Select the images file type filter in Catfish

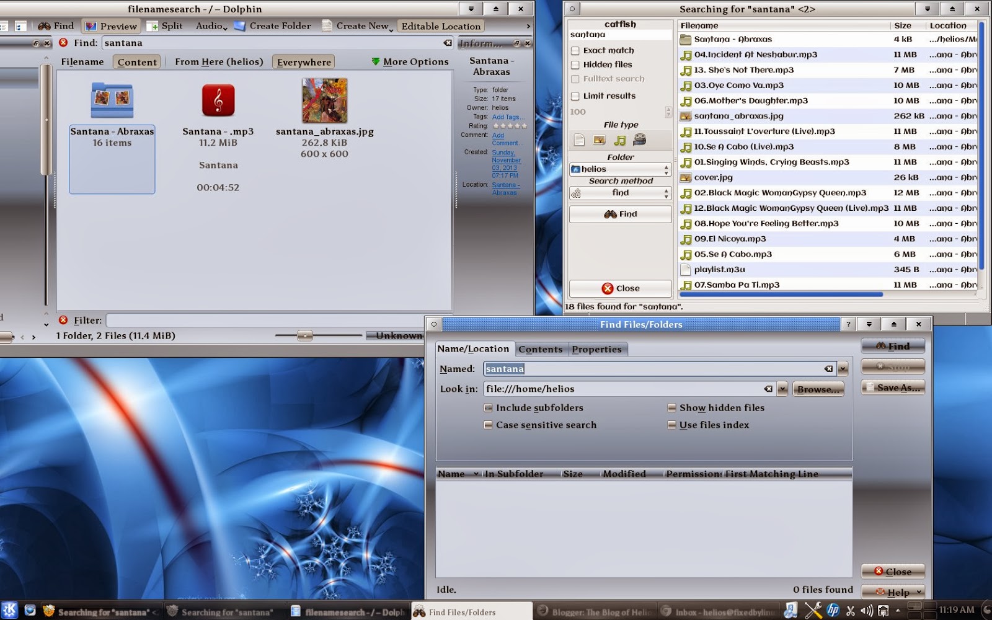pyautogui.click(x=599, y=140)
